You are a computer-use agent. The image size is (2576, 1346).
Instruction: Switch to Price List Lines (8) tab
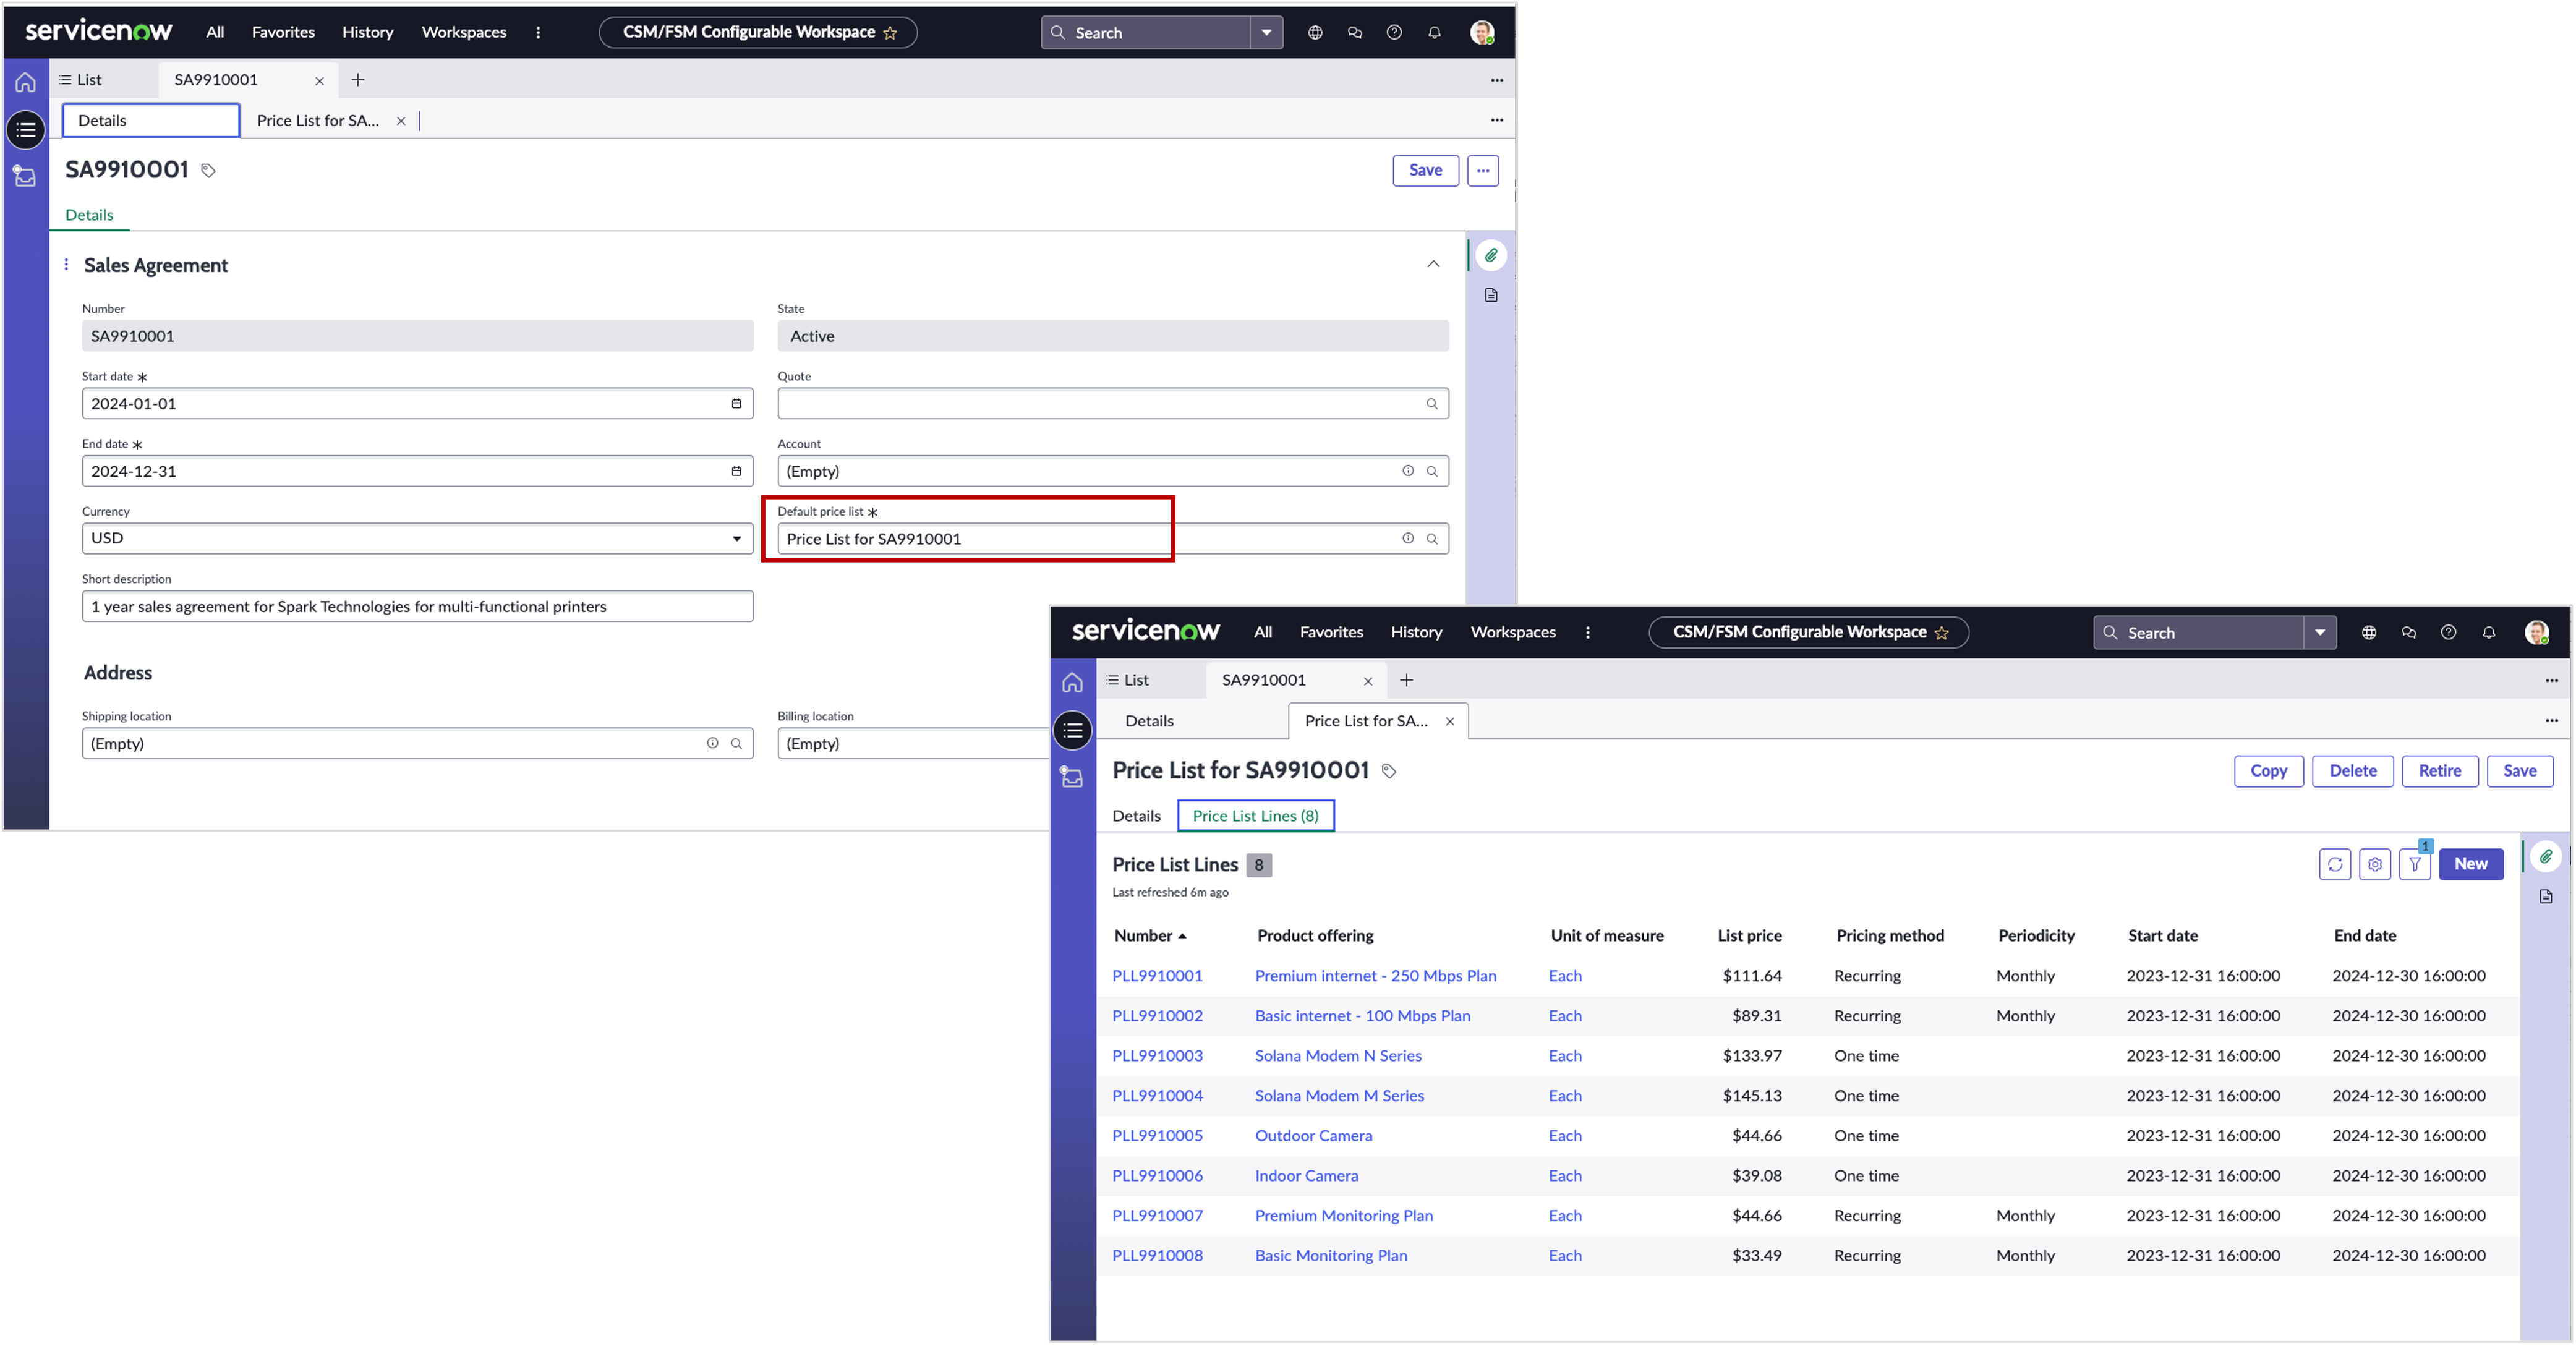1255,816
